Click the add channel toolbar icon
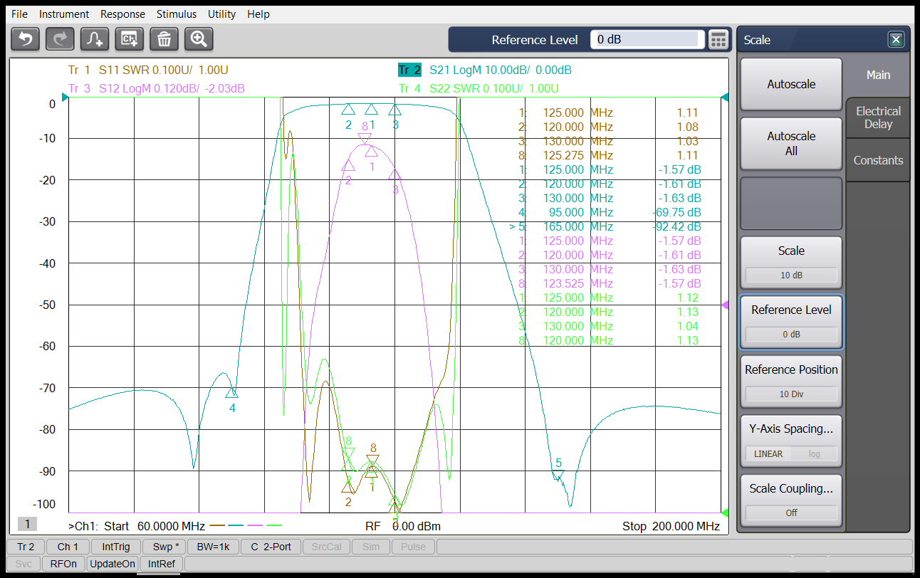This screenshot has height=578, width=920. 130,39
